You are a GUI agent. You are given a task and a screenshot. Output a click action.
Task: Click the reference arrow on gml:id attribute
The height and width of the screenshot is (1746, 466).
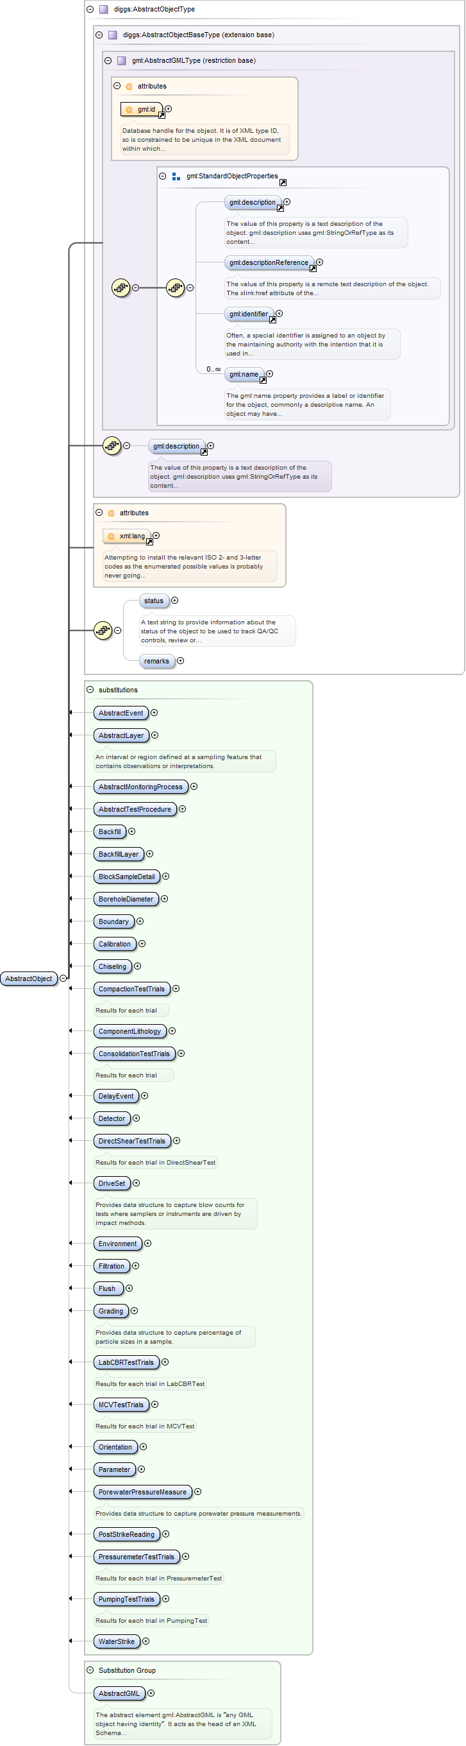pyautogui.click(x=161, y=116)
